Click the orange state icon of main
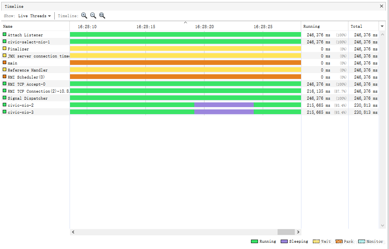 (4, 63)
